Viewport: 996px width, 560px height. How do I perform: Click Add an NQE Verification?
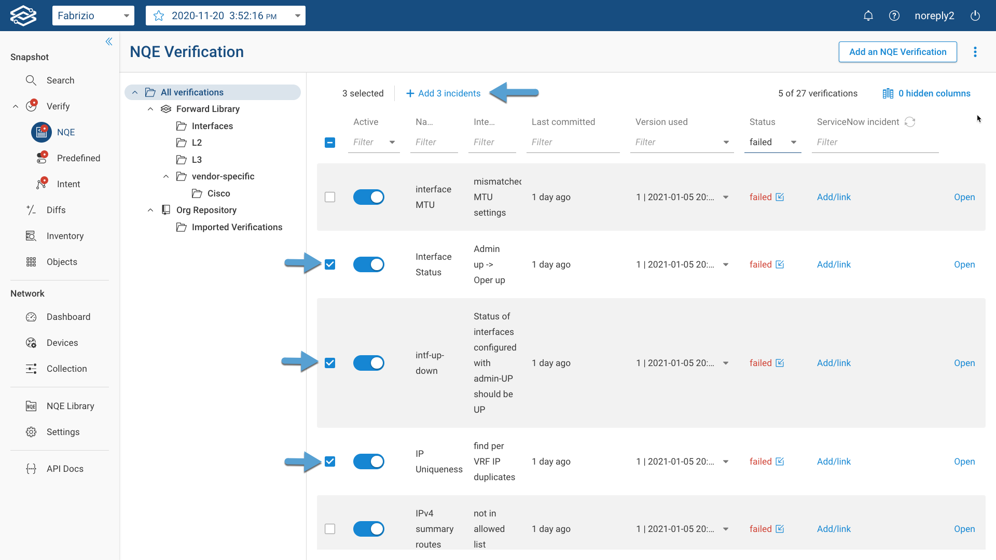tap(897, 52)
